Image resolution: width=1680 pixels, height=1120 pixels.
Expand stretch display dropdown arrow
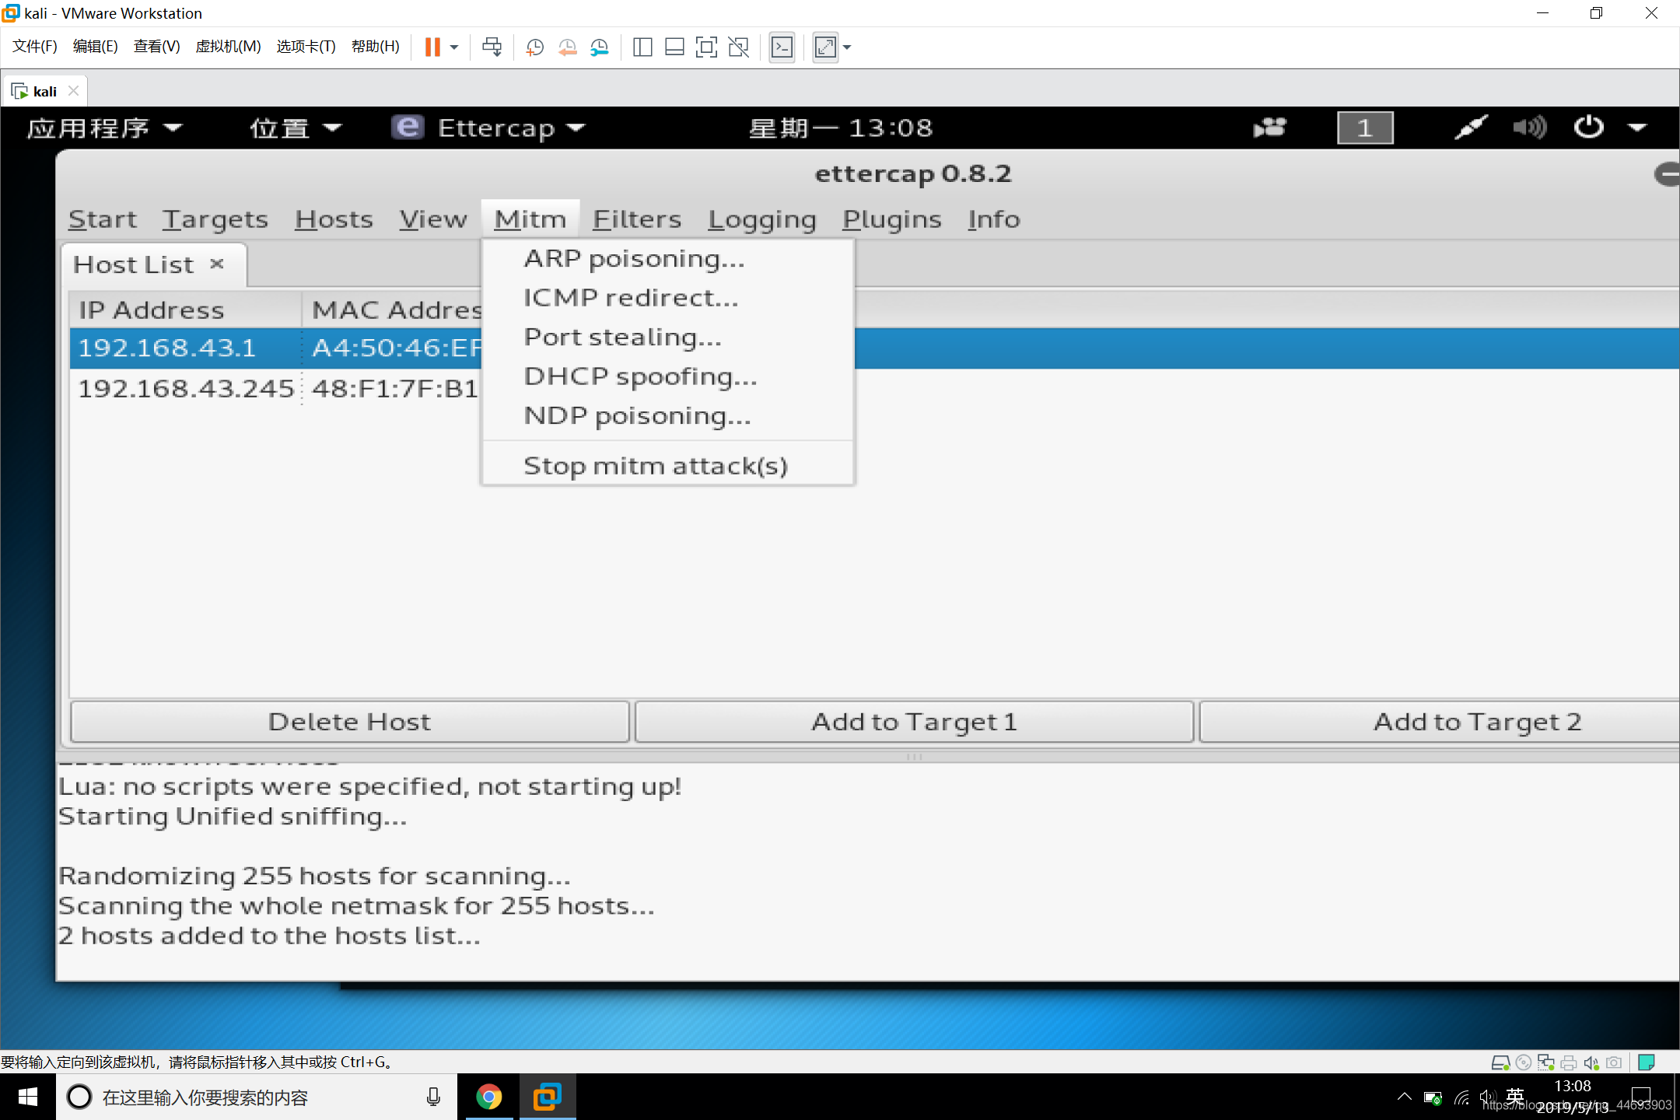[x=847, y=47]
